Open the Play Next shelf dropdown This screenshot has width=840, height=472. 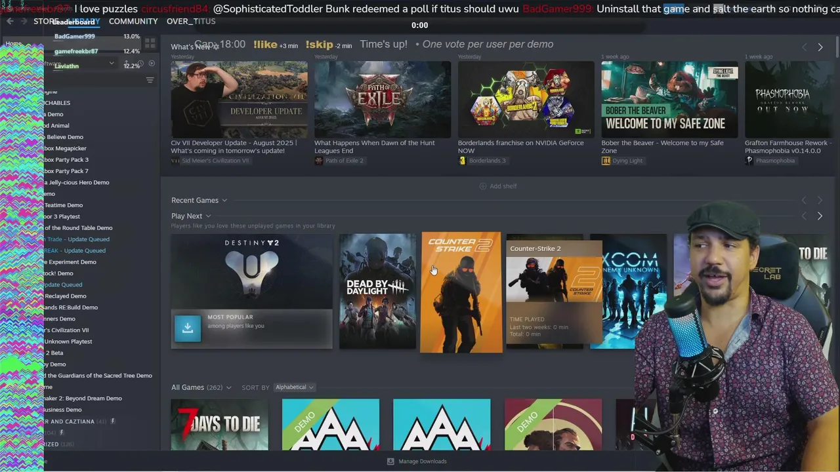[208, 216]
